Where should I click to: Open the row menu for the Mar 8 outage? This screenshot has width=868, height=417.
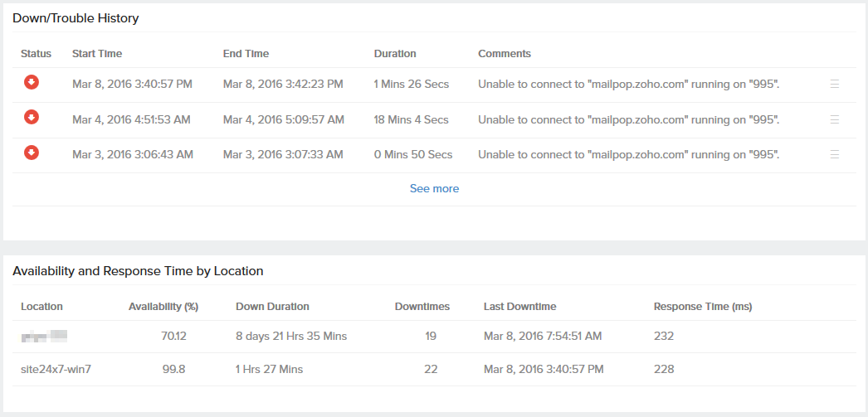tap(835, 85)
